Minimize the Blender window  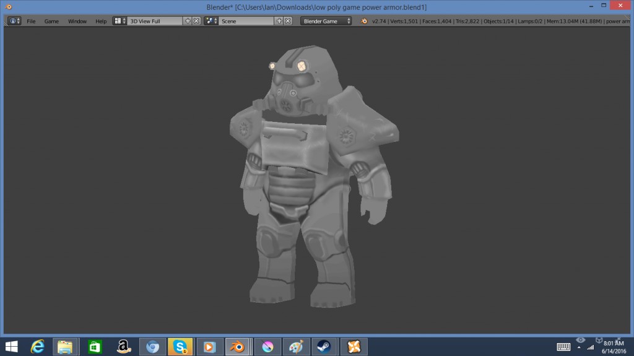[591, 6]
